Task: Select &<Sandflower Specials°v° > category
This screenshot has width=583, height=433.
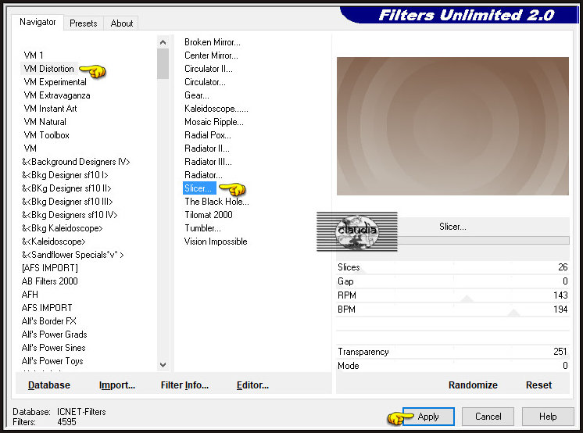Action: point(73,255)
